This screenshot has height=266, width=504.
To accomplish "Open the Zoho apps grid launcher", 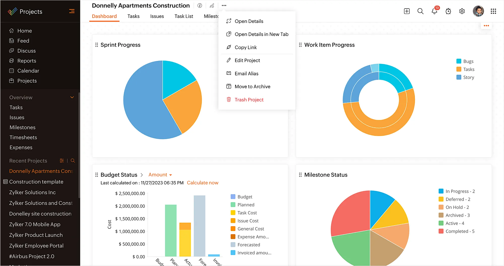I will click(494, 11).
